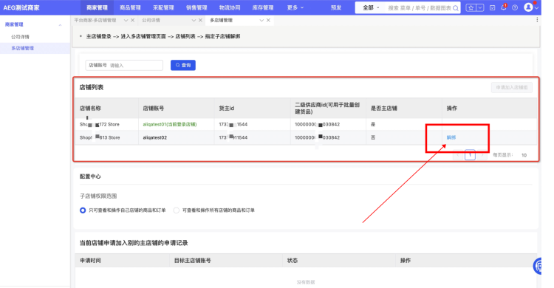Click the floating support icon at right edge

[537, 266]
